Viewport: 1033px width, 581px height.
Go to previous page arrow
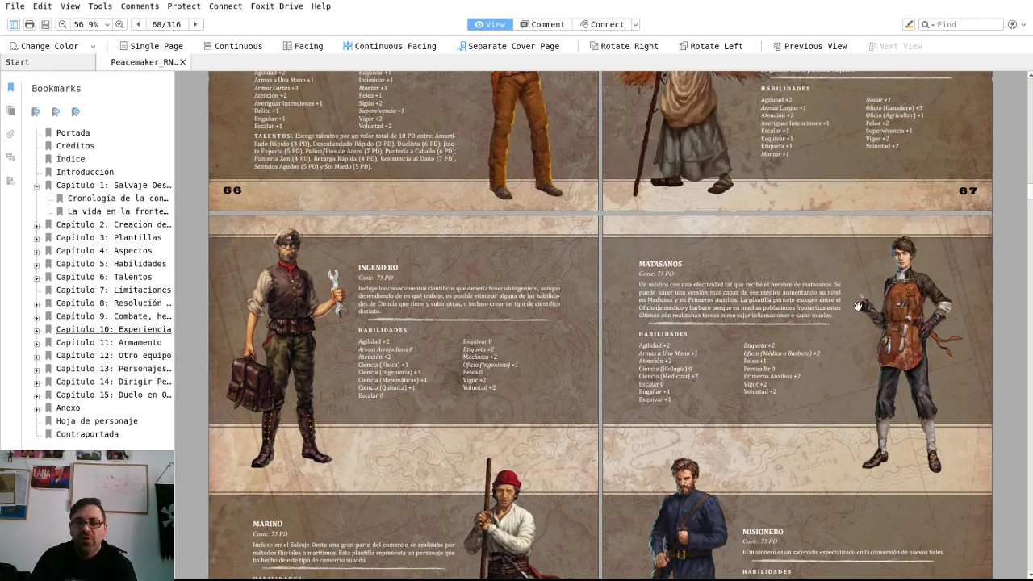[139, 24]
